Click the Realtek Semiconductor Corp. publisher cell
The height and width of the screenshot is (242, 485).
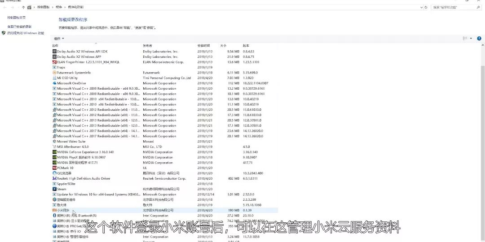pyautogui.click(x=164, y=178)
